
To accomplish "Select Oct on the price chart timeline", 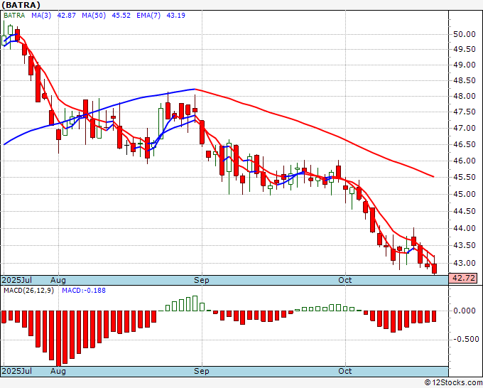I will pyautogui.click(x=345, y=280).
